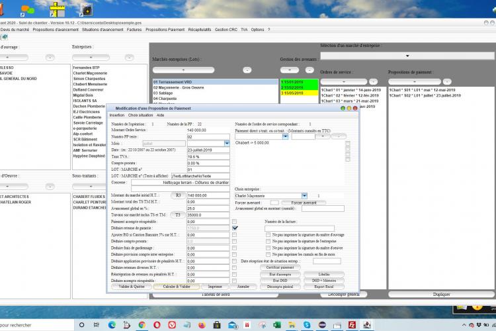Click the Certificat paiement button

click(x=280, y=267)
